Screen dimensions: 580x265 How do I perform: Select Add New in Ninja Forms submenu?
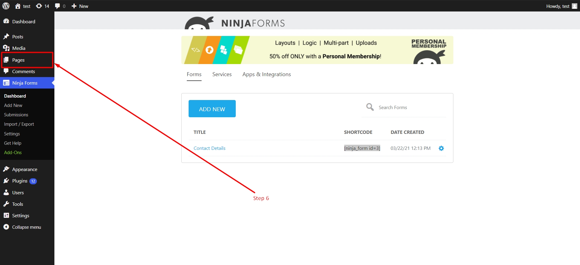click(x=13, y=105)
